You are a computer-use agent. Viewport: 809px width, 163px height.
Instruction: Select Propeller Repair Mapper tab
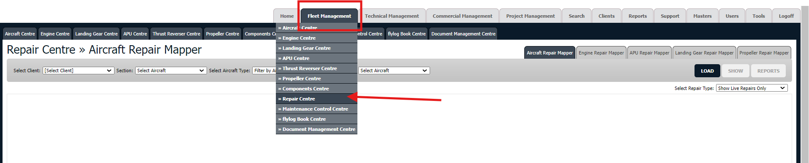tap(764, 53)
